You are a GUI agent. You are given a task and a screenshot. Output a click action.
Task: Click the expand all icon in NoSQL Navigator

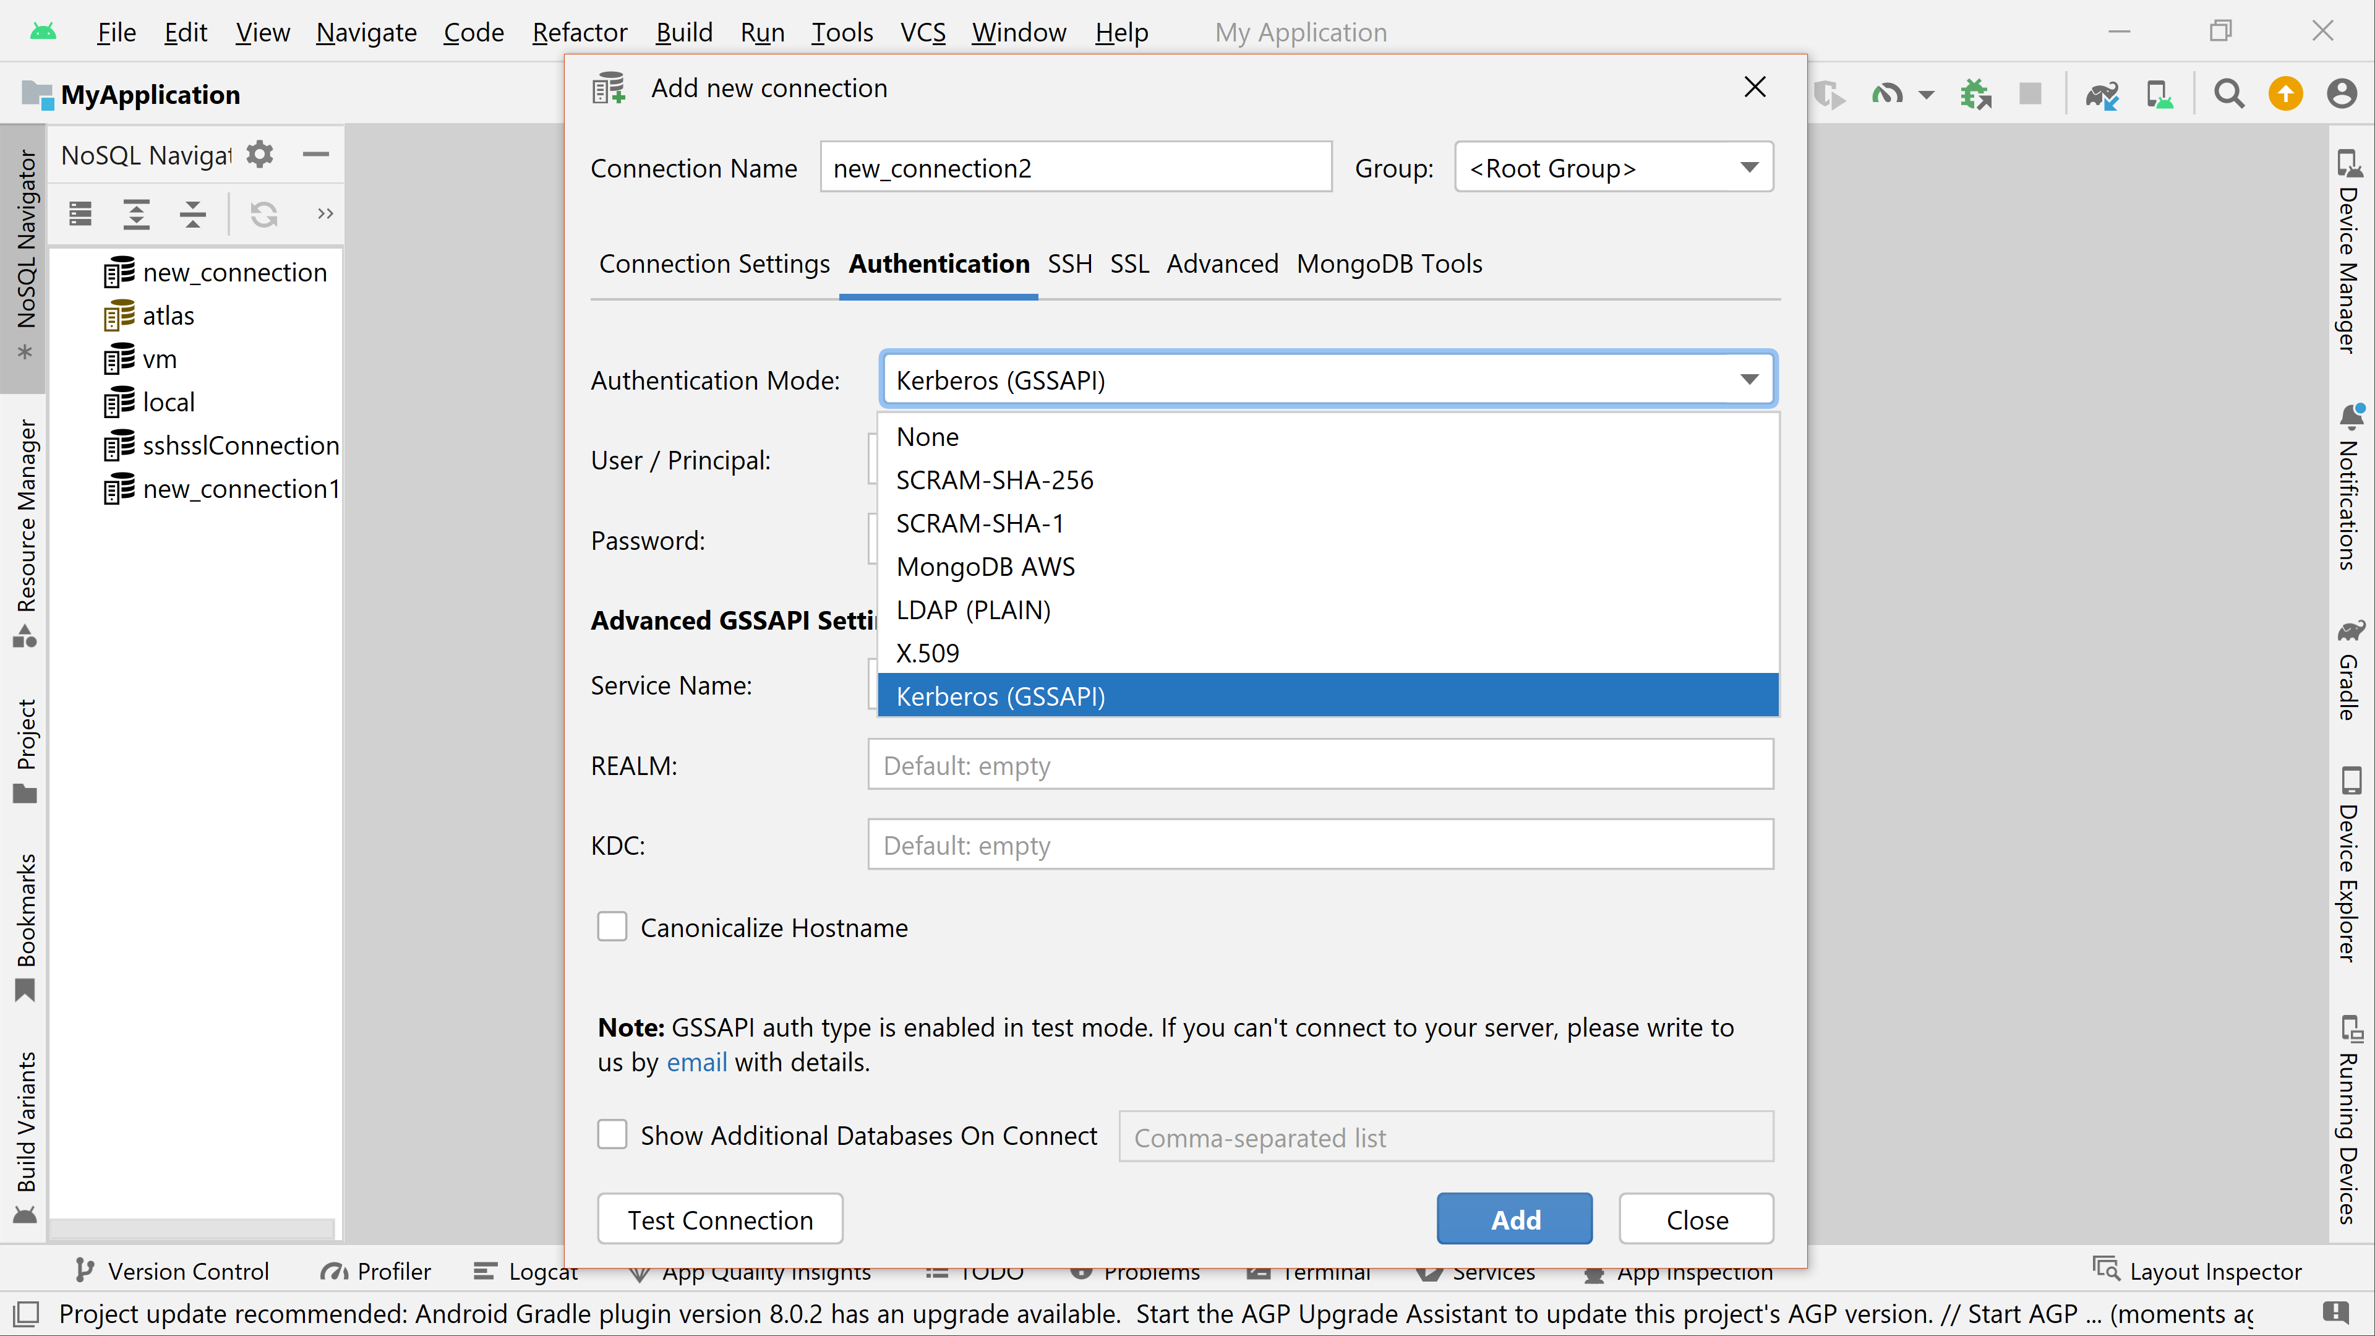coord(137,214)
